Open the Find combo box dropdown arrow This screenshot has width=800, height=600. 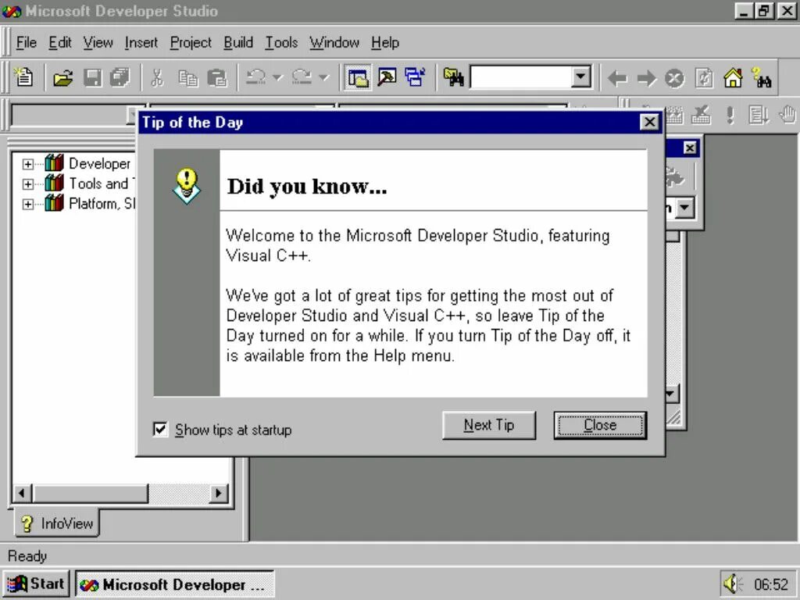[x=580, y=77]
